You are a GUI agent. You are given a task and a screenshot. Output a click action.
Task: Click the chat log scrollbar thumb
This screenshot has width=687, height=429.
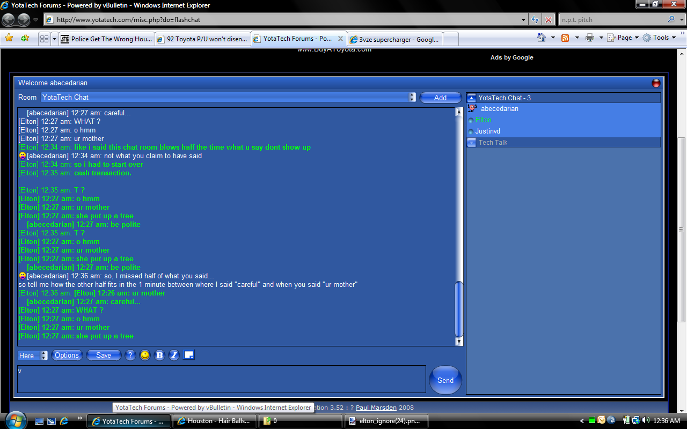point(459,309)
